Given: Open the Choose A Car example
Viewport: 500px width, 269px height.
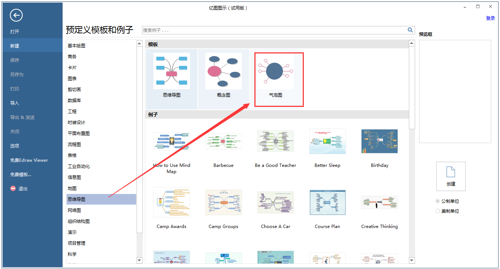Looking at the screenshot, I should coord(276,202).
